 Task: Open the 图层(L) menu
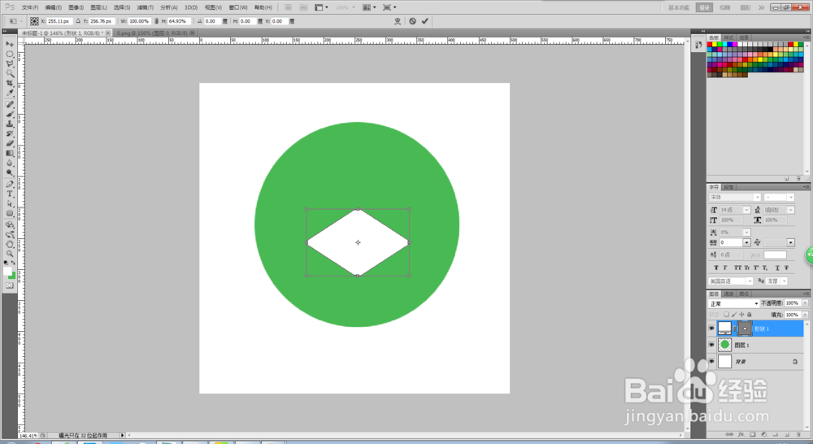pyautogui.click(x=98, y=7)
